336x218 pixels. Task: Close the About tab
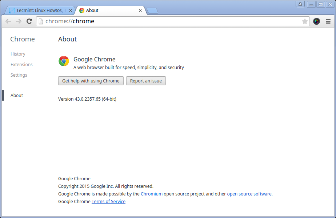coord(140,11)
